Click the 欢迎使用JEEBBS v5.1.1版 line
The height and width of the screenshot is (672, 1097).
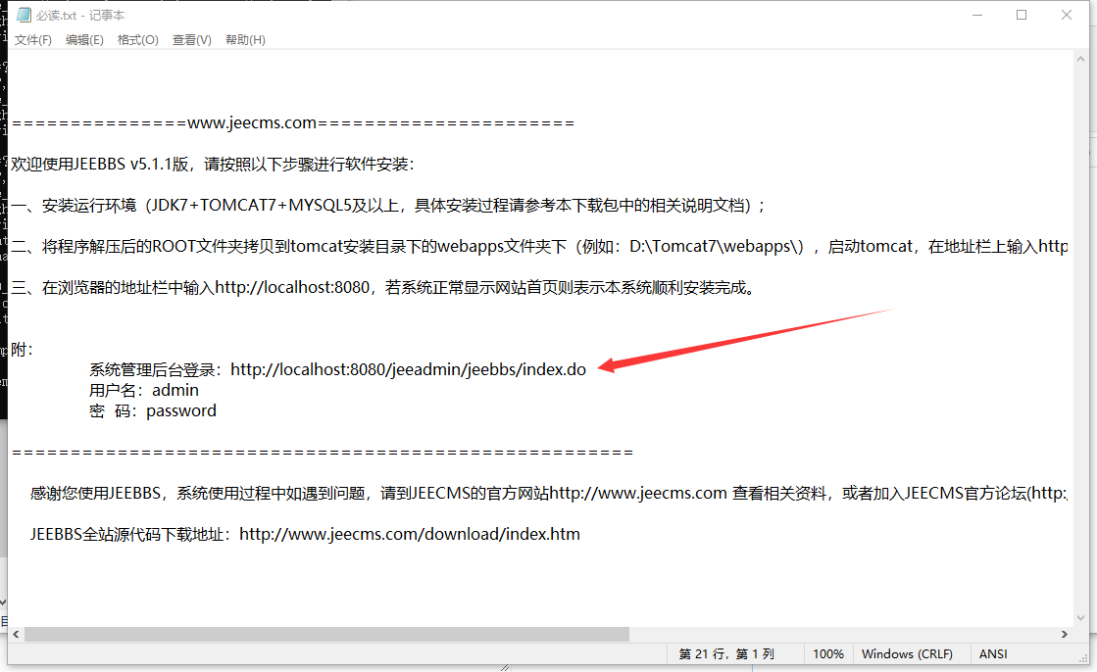213,165
